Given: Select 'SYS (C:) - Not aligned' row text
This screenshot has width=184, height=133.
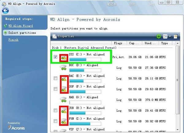Looking at the screenshot, I should (86, 54).
